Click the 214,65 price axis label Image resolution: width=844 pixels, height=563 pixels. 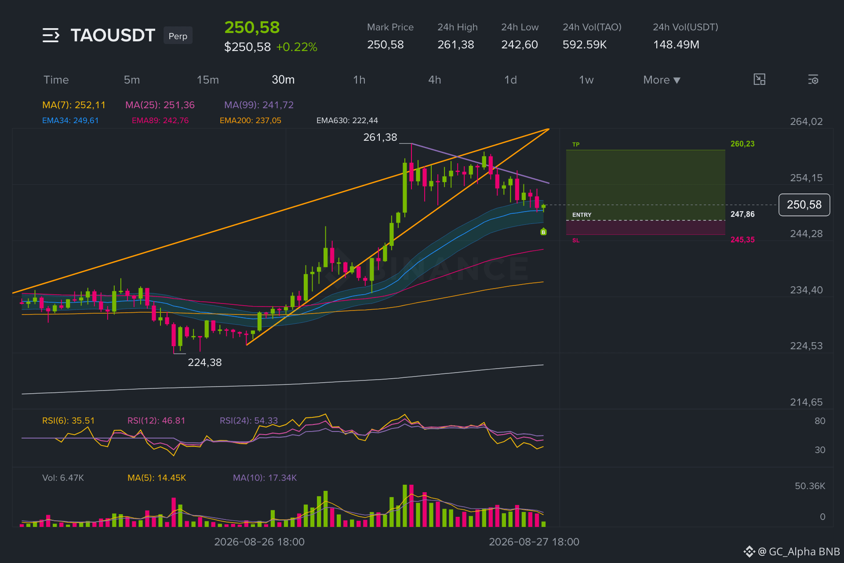[x=806, y=402]
